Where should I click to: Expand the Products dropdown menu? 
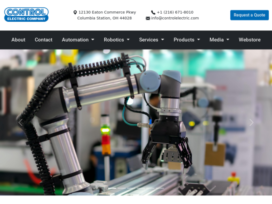(x=187, y=40)
